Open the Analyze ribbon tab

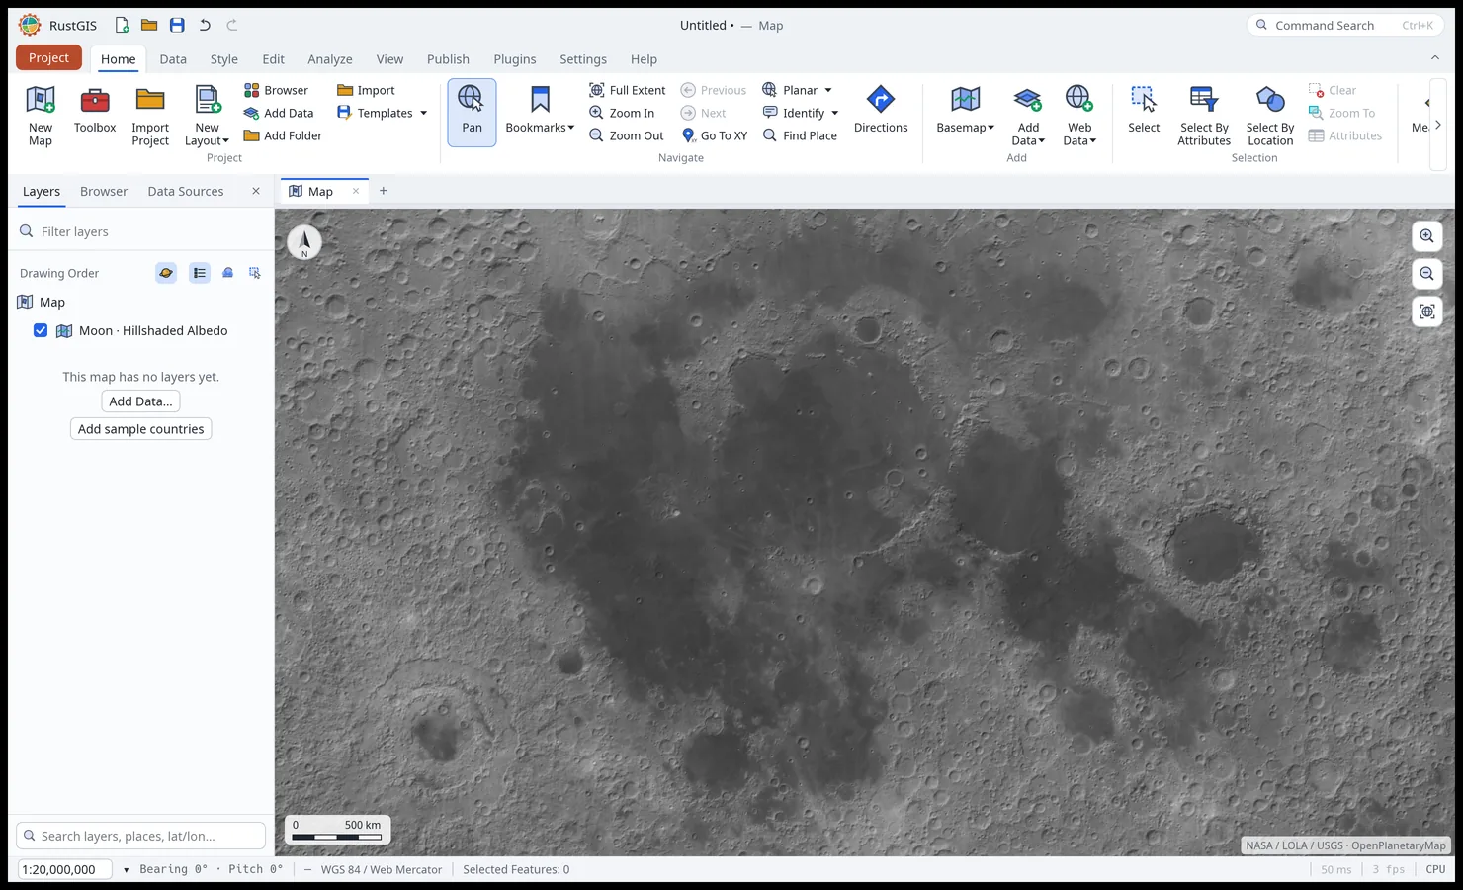330,59
